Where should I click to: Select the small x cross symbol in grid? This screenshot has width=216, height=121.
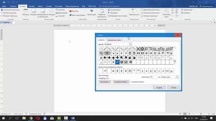[113, 62]
